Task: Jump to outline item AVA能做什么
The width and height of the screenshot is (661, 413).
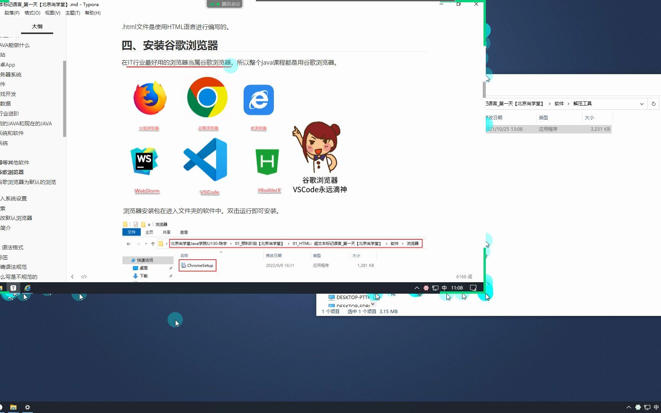Action: point(15,45)
